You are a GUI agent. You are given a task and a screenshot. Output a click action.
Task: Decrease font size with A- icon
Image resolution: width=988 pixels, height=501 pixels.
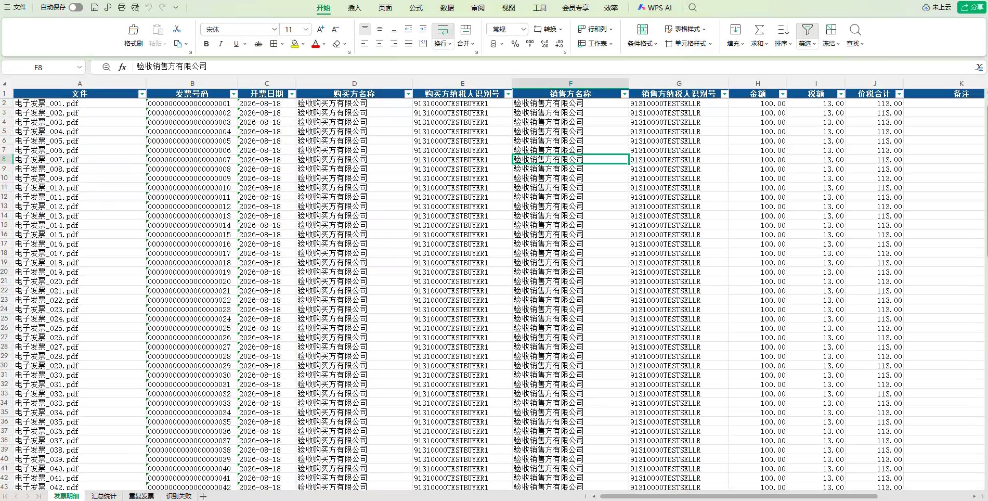(335, 29)
